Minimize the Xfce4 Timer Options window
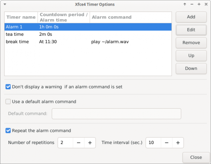211x164 pixels. click(x=192, y=4)
